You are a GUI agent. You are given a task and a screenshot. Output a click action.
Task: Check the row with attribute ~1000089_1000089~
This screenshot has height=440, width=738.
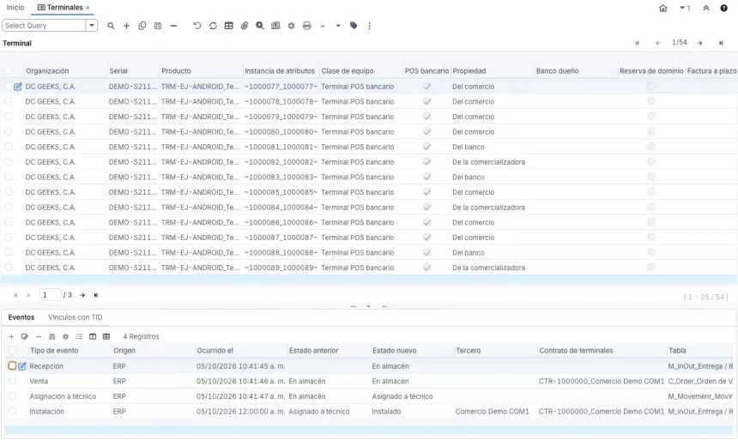pos(8,268)
